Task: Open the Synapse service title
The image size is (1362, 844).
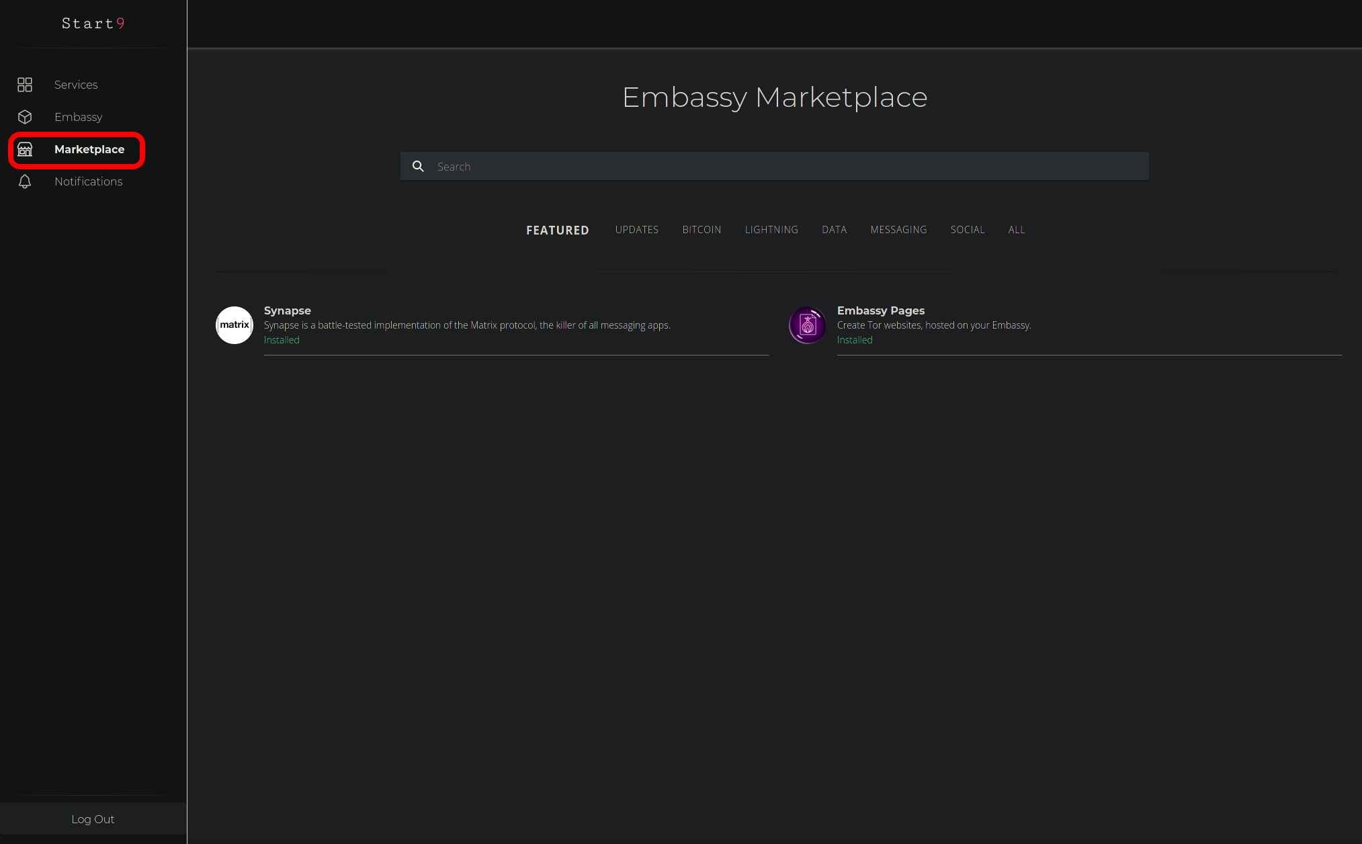Action: click(288, 310)
